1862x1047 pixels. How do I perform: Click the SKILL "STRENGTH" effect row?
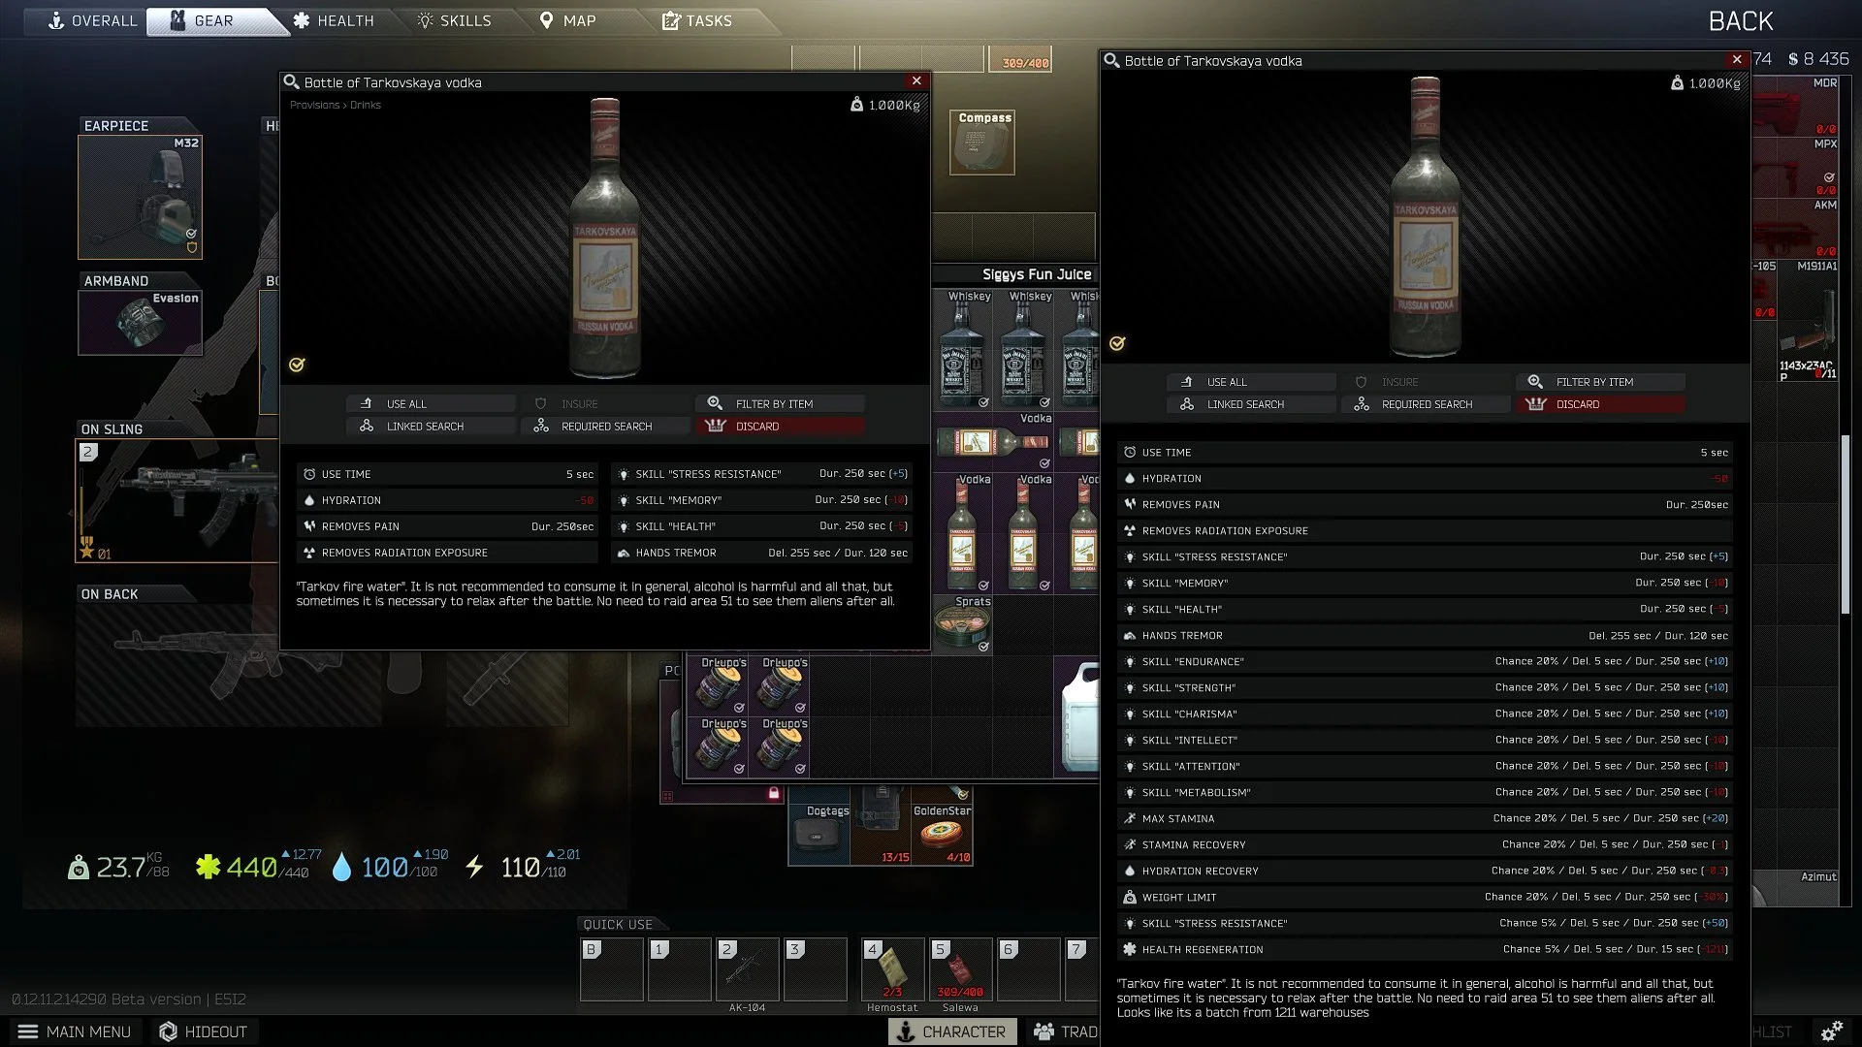[1425, 687]
